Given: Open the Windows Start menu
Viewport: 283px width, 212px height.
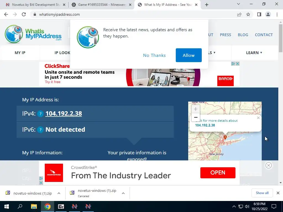Looking at the screenshot, I should pyautogui.click(x=7, y=206).
